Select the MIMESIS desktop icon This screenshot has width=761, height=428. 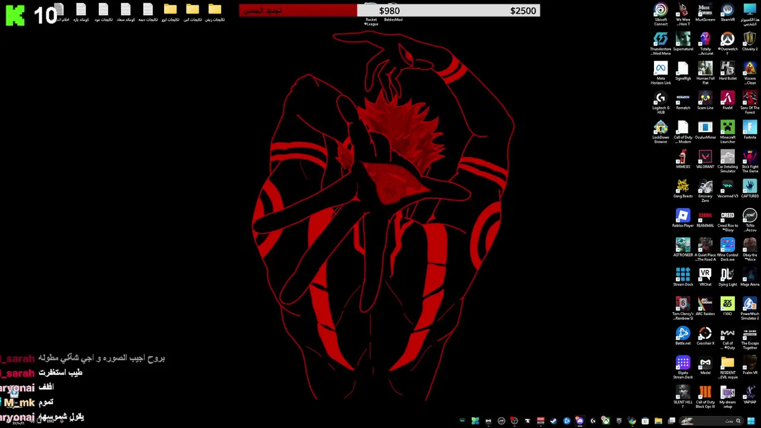pyautogui.click(x=683, y=160)
